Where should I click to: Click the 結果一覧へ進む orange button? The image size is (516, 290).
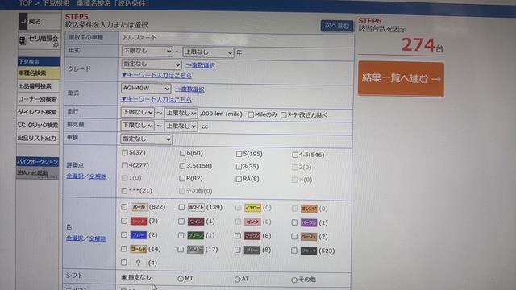pos(401,79)
